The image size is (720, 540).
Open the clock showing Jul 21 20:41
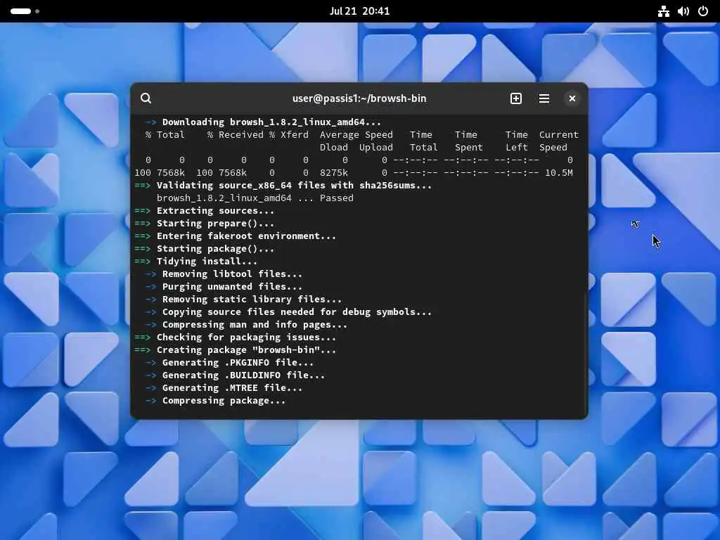(359, 11)
